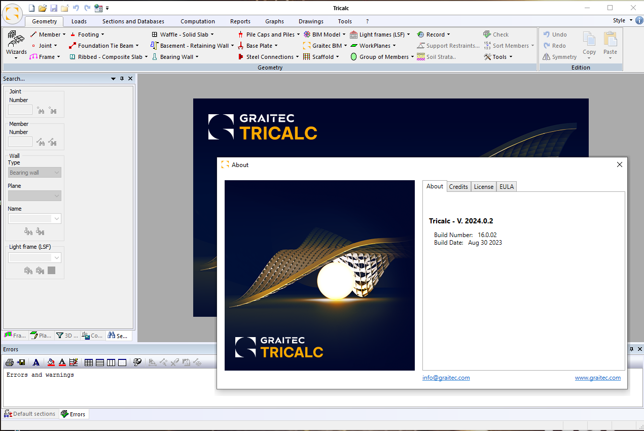Open the License tab in About dialog
Screen dimensions: 644x431
[x=483, y=187]
